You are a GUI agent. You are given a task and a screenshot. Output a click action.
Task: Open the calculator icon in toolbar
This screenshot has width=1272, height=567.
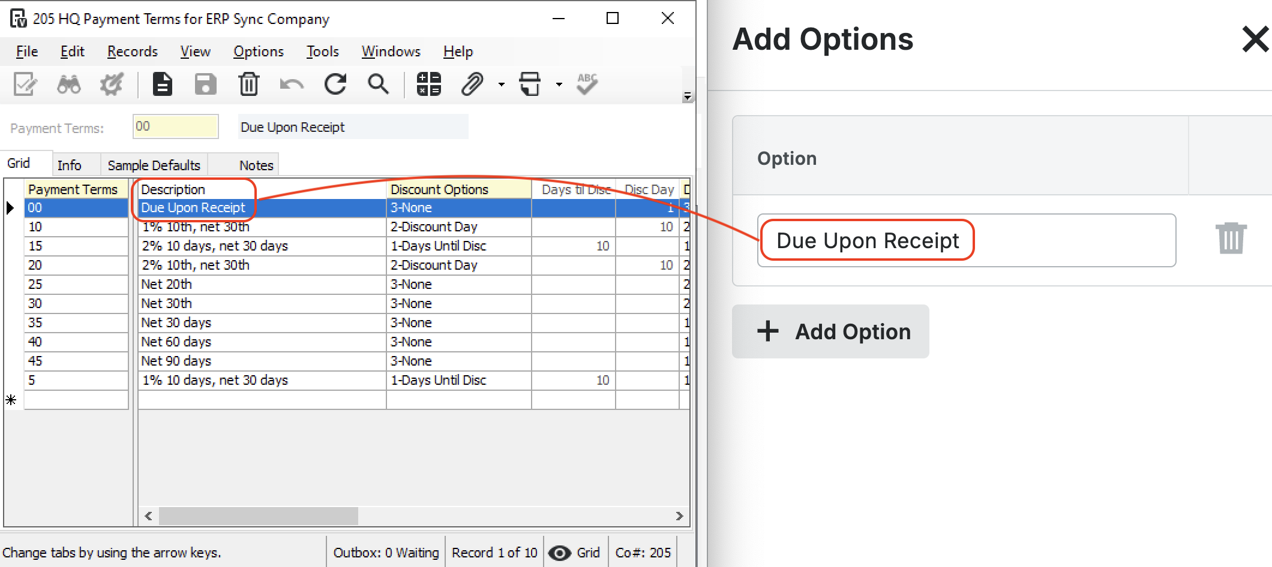coord(429,85)
